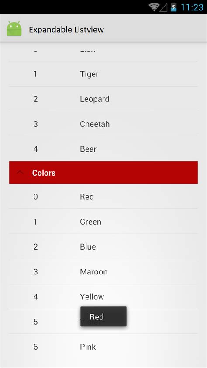Viewport: 207px width, 368px height.
Task: Click the red Colors group header
Action: click(x=103, y=173)
